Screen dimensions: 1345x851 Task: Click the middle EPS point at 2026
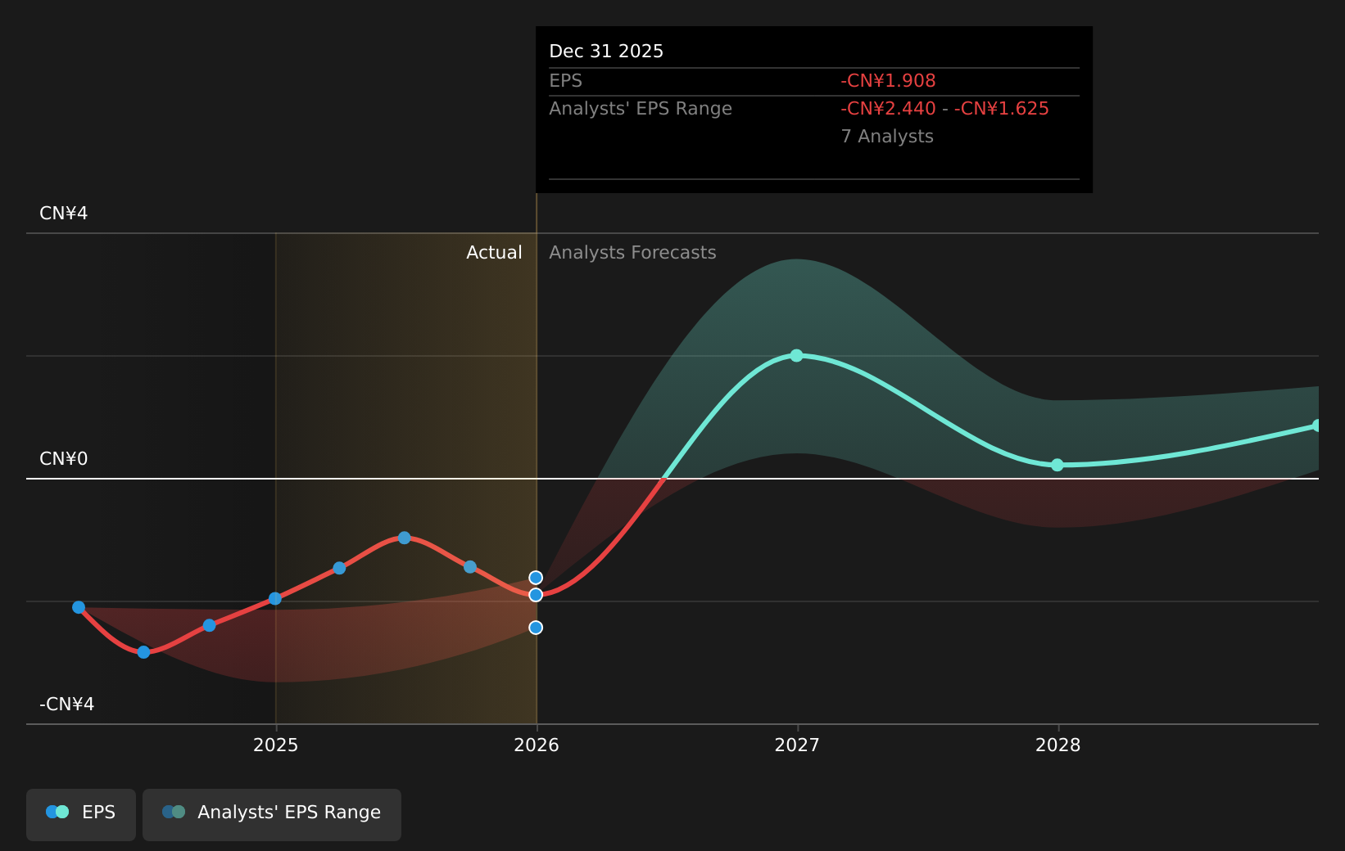536,595
